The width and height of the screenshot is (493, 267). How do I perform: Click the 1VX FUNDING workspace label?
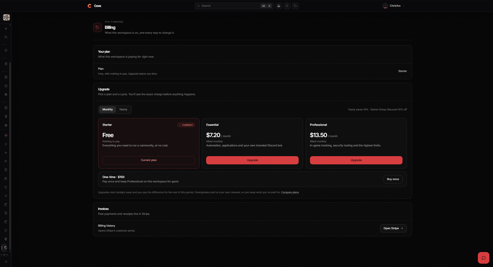click(x=114, y=22)
